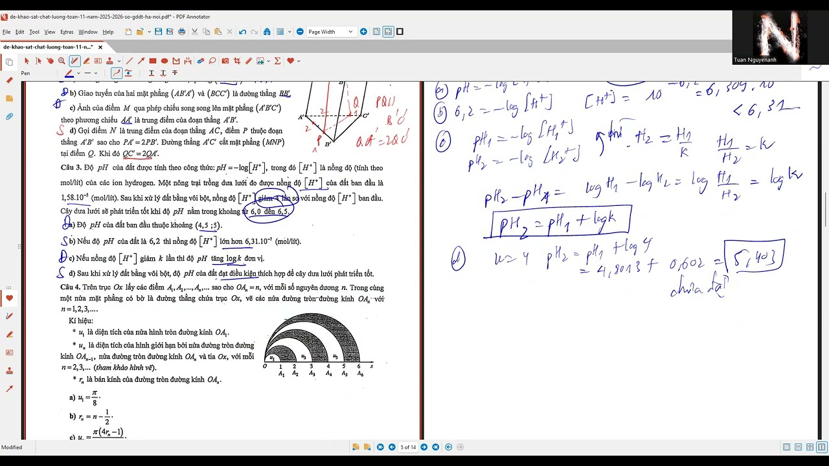Toggle underline text markup style

click(x=152, y=73)
